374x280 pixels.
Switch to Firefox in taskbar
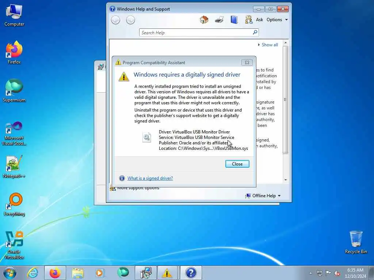tap(55, 273)
